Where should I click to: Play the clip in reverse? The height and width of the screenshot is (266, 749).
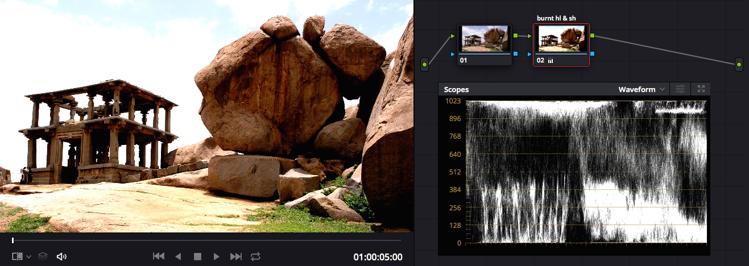coord(178,257)
